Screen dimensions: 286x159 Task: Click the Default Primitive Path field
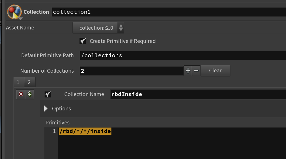[183, 55]
